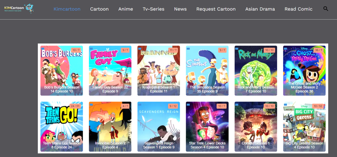Click 'Scavengers Reign Season 1 Episode 9' title
The image size is (337, 157).
[x=159, y=145]
